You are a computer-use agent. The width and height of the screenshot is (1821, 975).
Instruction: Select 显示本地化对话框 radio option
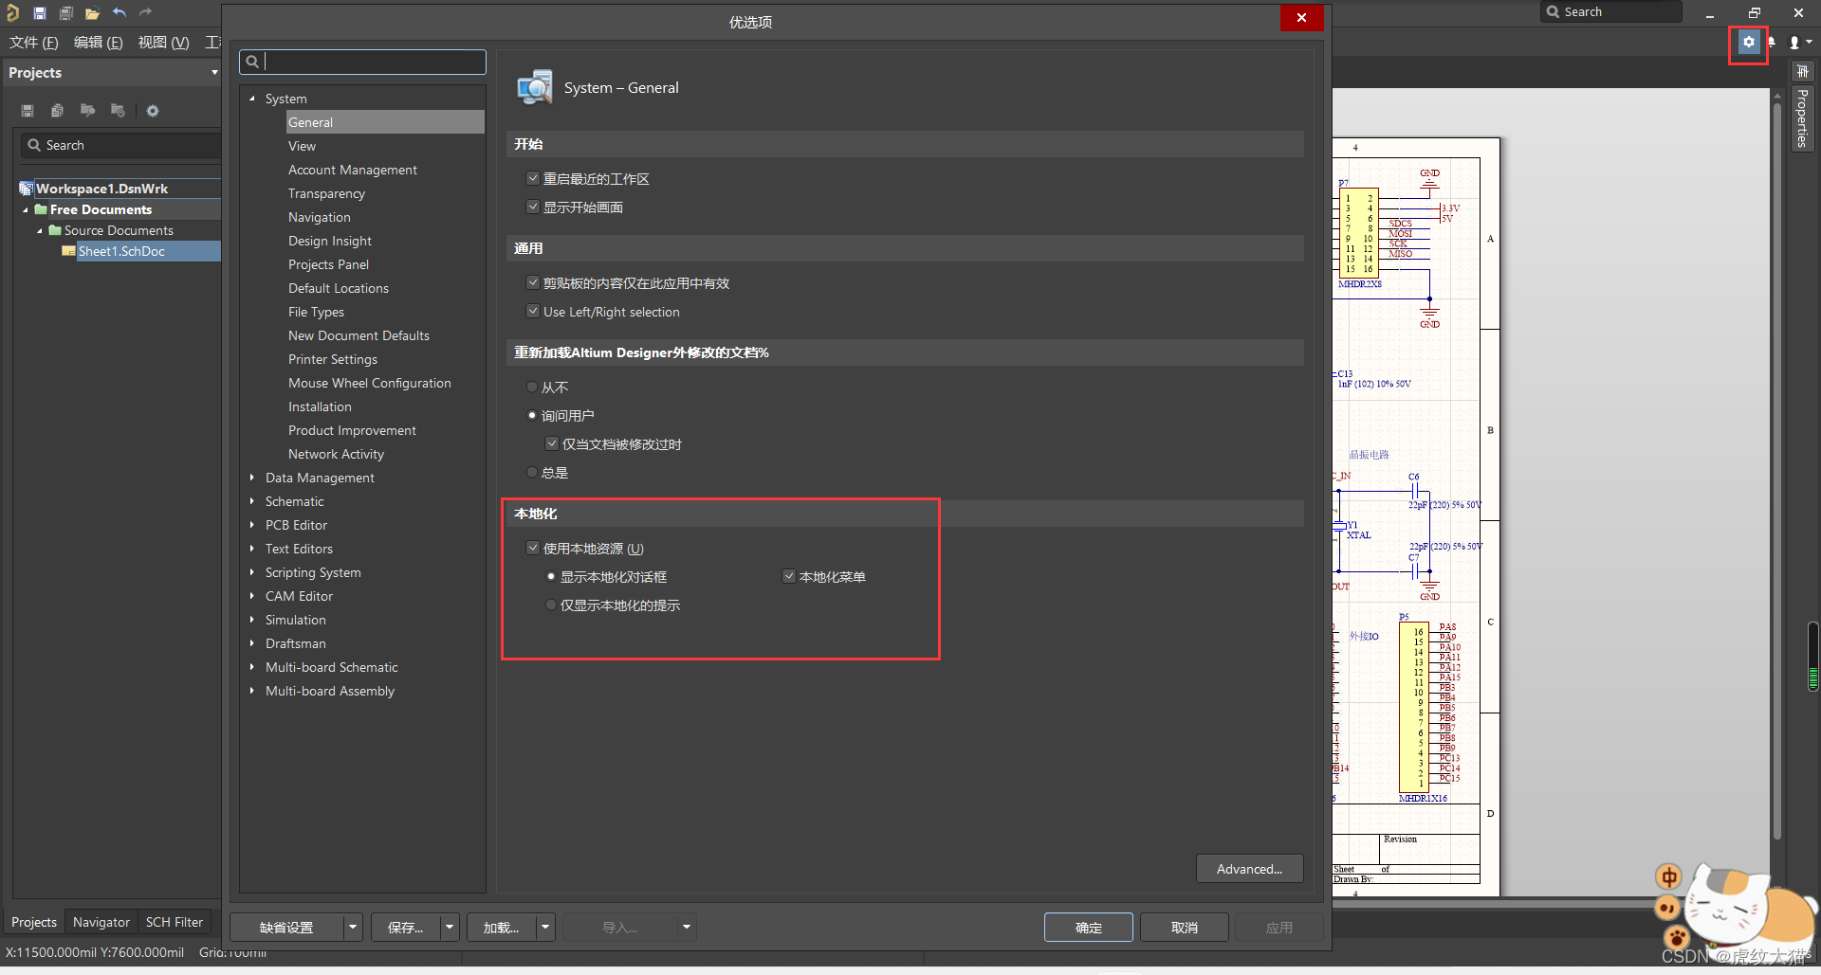pyautogui.click(x=551, y=576)
